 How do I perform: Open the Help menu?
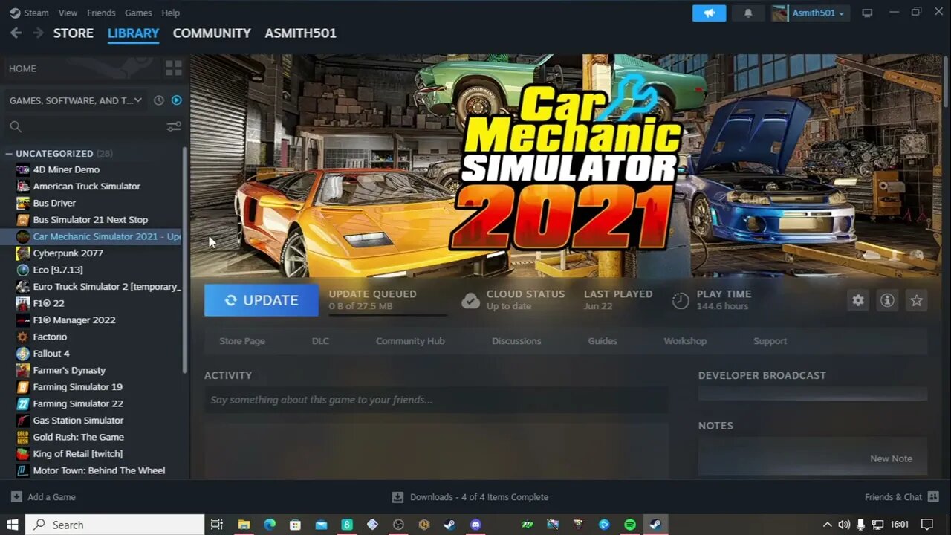[170, 13]
